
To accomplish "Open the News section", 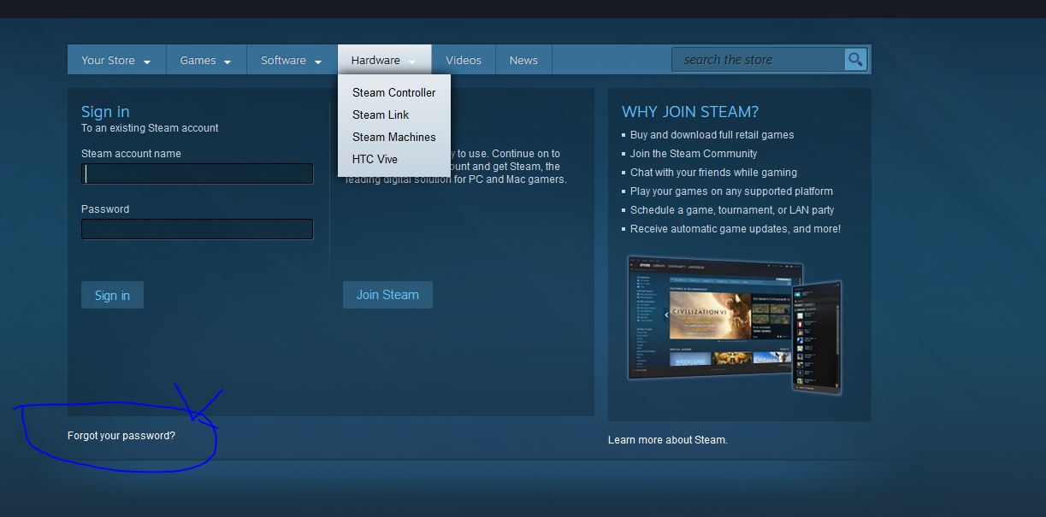I will [523, 60].
